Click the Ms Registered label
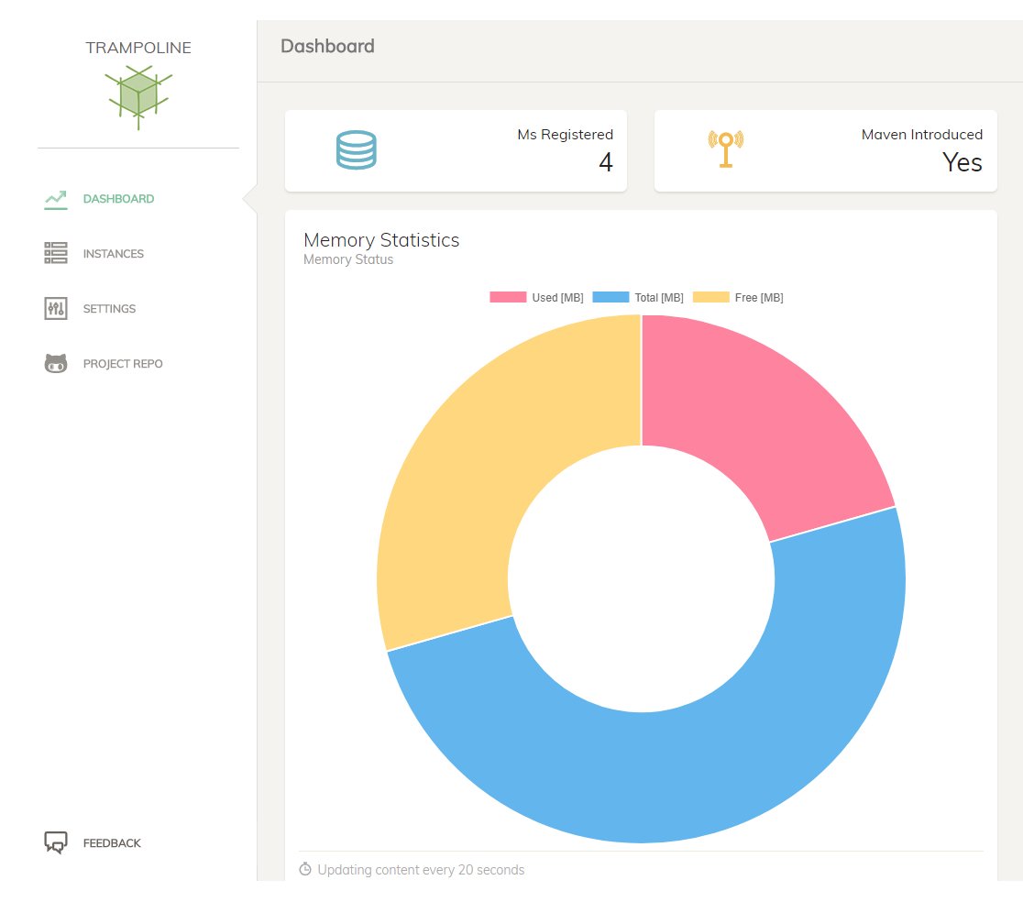This screenshot has width=1023, height=902. (565, 135)
